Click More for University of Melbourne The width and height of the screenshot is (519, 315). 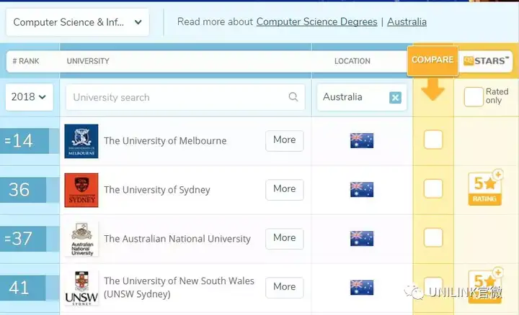click(284, 141)
